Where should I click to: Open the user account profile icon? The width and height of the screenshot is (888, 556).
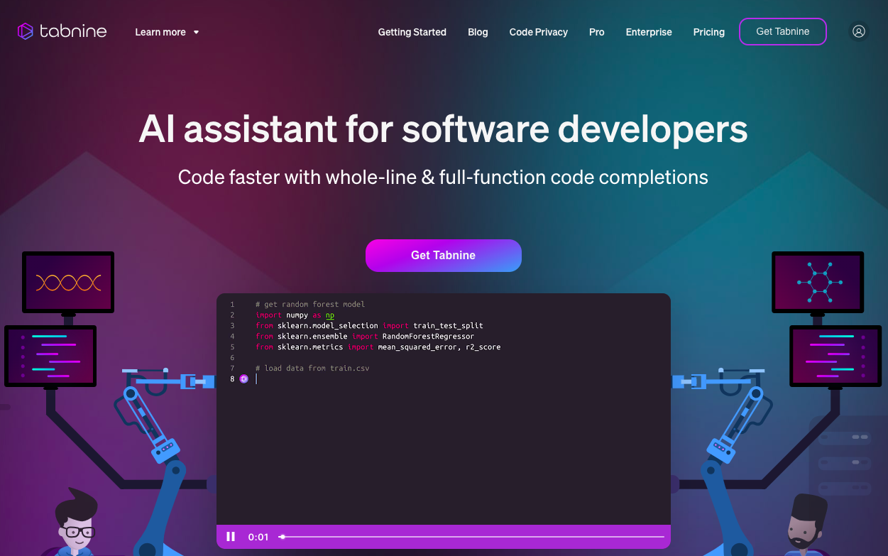859,31
